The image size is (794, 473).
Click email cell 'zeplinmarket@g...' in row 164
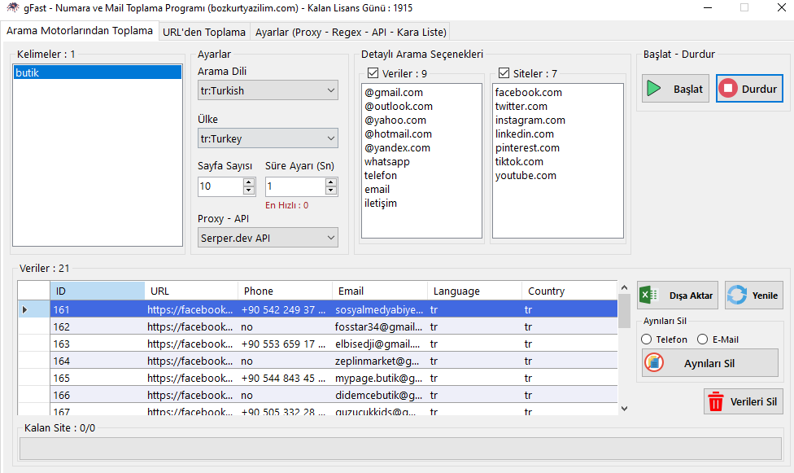point(379,361)
